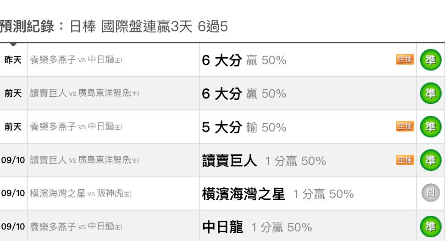
Task: Click the small triangle marker above 昨天
Action: [13, 44]
